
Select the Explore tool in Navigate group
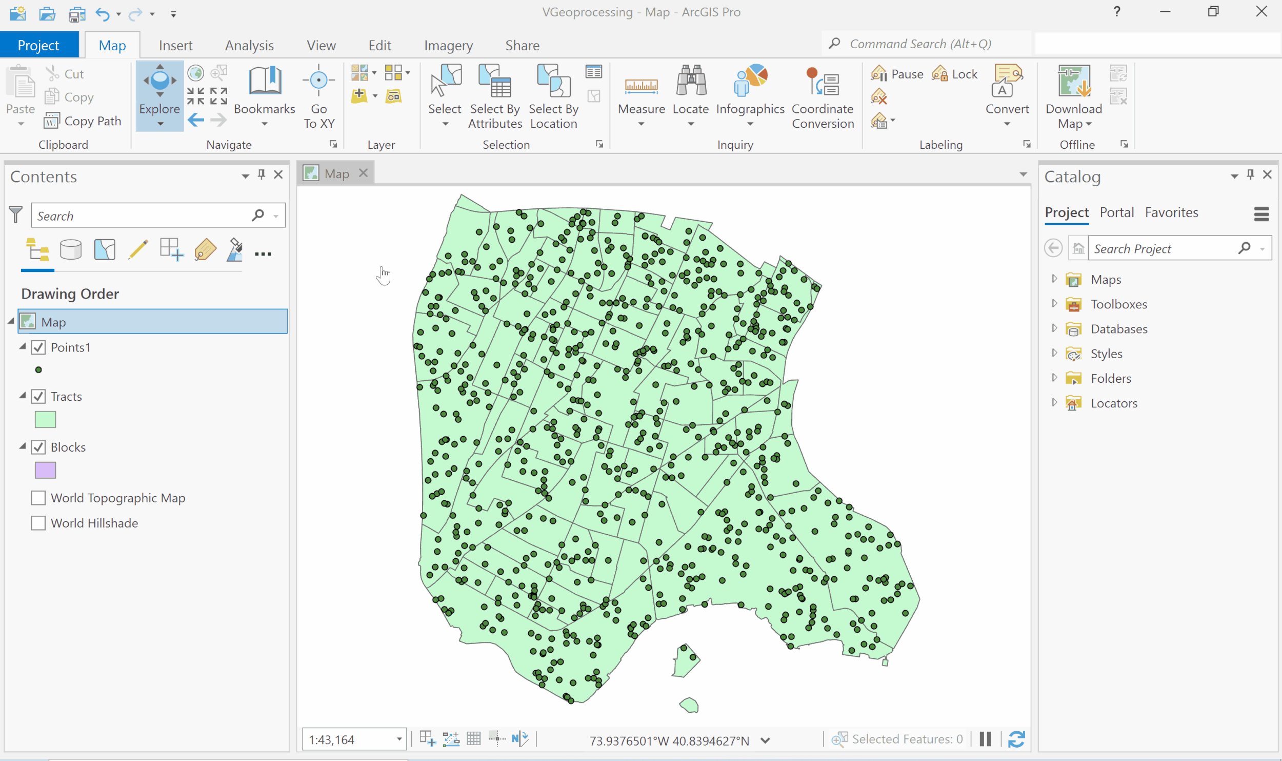[x=159, y=95]
